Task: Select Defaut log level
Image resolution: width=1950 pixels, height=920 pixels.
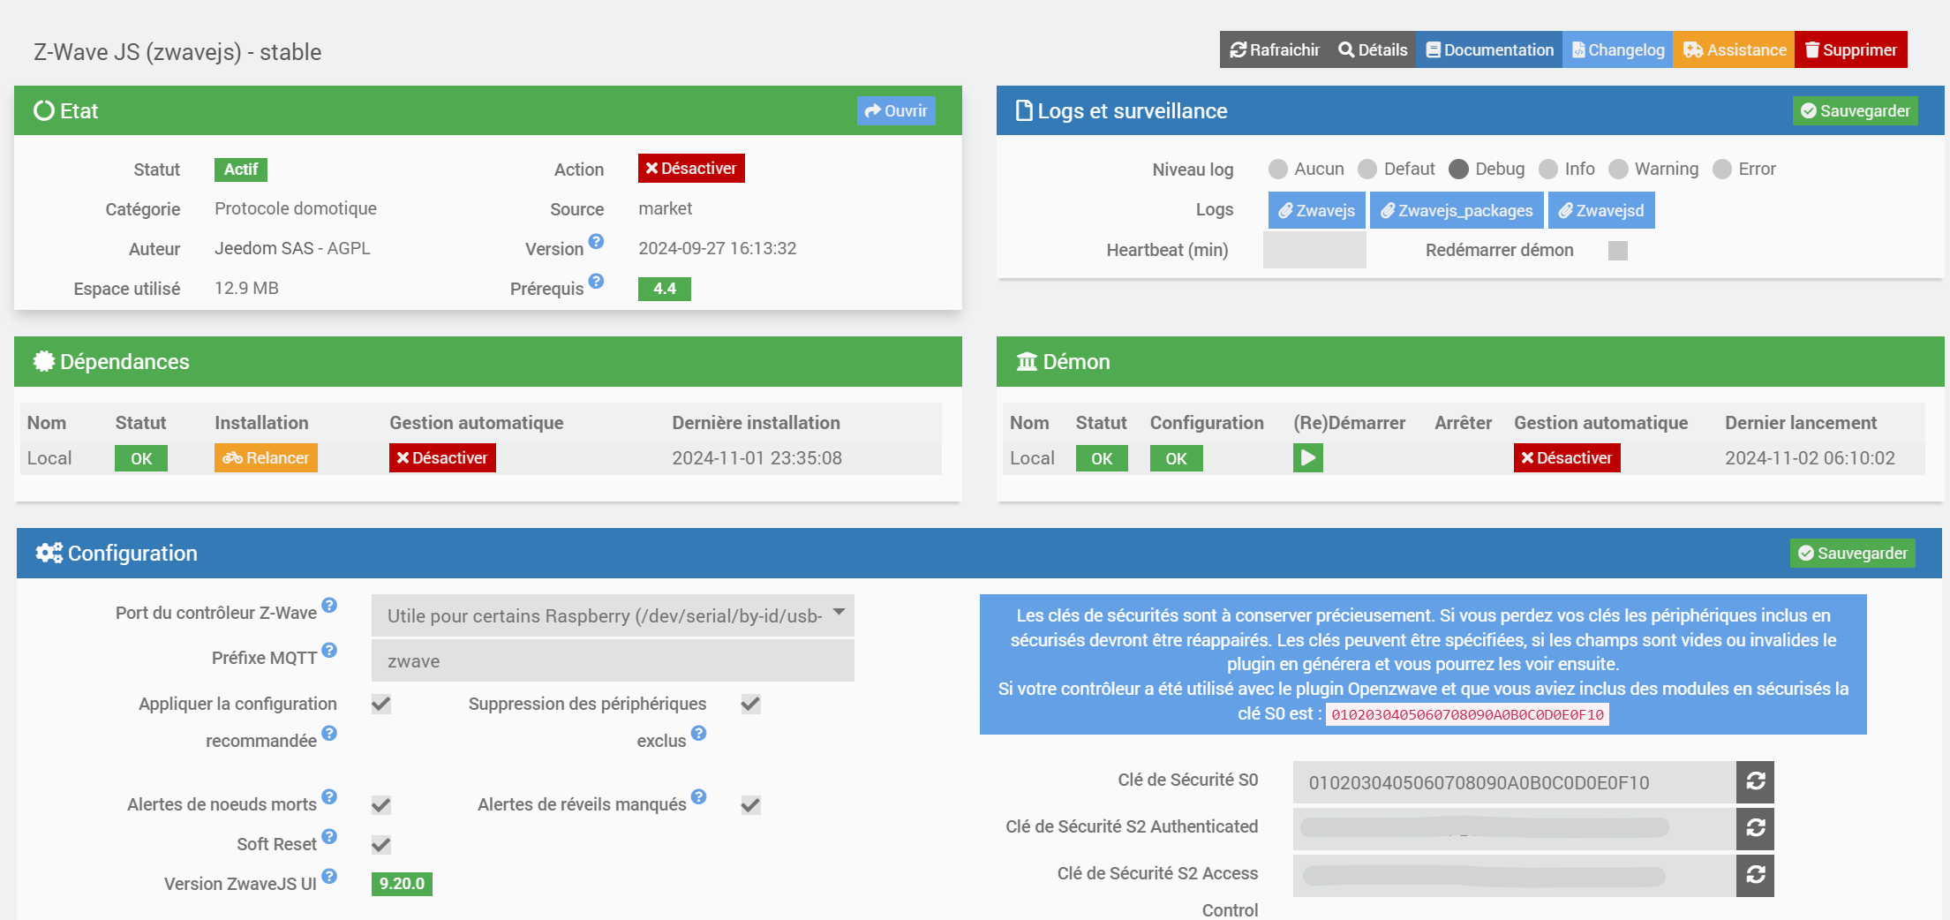Action: [1367, 169]
